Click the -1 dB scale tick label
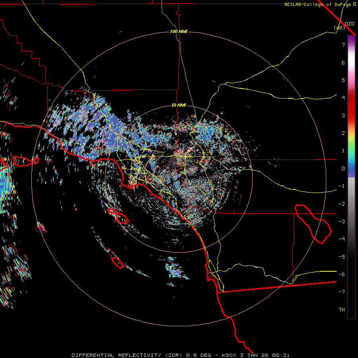The width and height of the screenshot is (358, 358). 342,186
